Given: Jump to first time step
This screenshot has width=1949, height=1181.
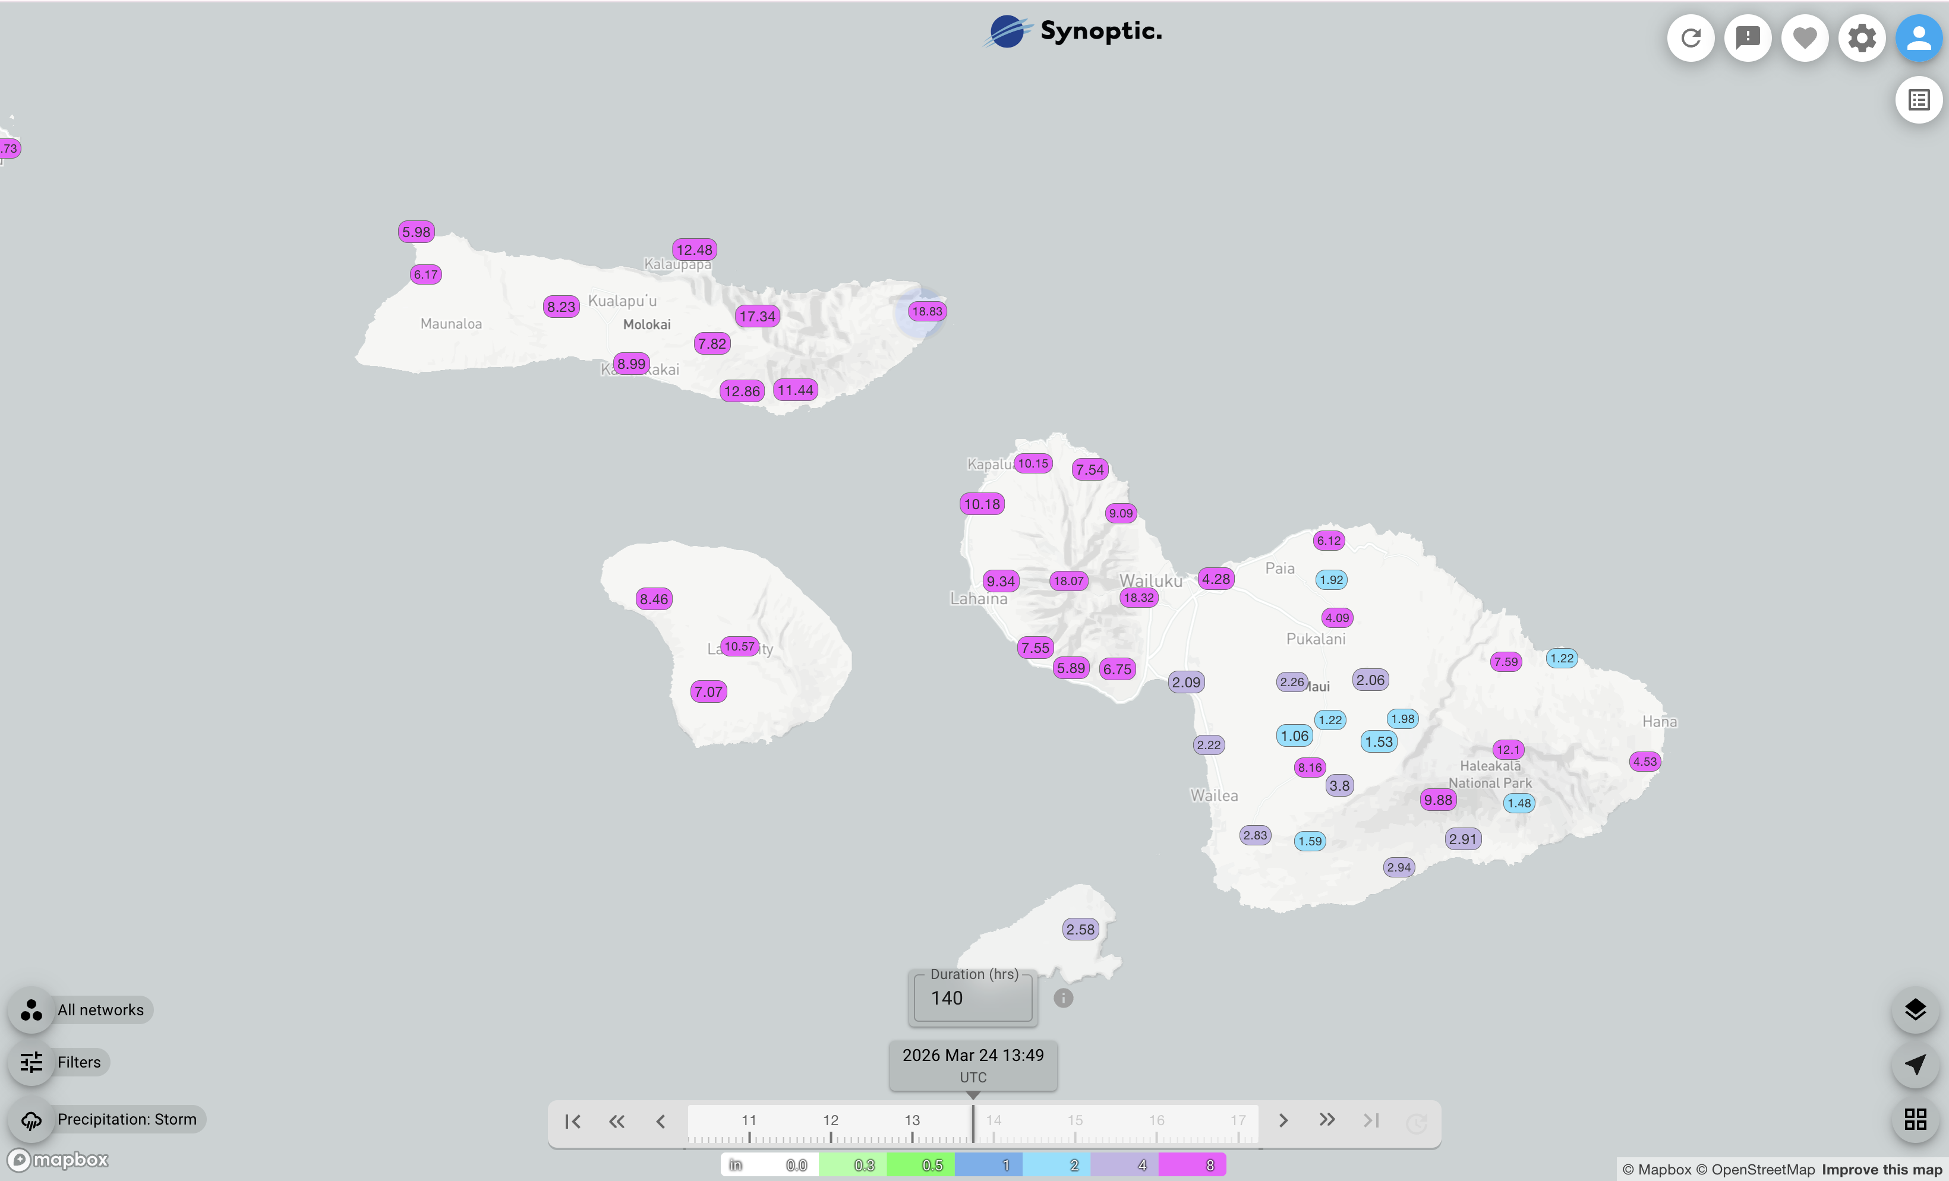Looking at the screenshot, I should (573, 1121).
